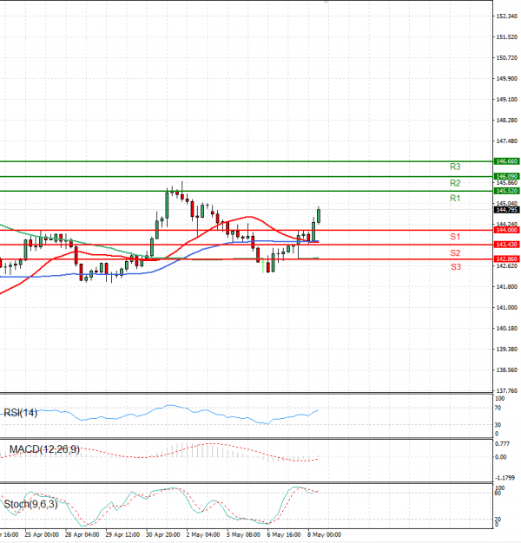Click the 152.340 price axis value
This screenshot has height=543, width=521.
[507, 16]
